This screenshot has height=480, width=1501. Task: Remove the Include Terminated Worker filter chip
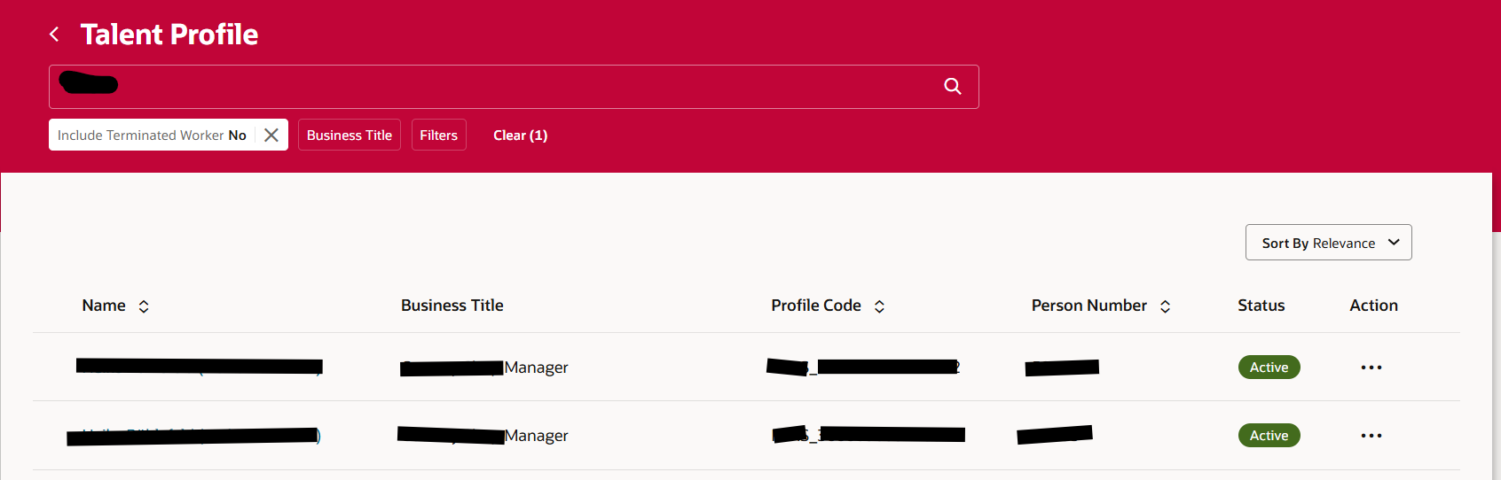tap(271, 135)
